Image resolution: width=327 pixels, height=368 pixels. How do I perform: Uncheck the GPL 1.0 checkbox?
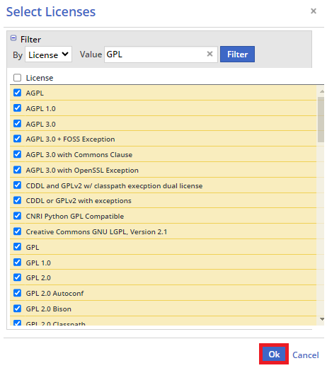tap(17, 263)
